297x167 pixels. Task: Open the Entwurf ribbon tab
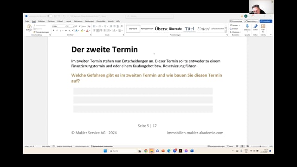pos(60,21)
